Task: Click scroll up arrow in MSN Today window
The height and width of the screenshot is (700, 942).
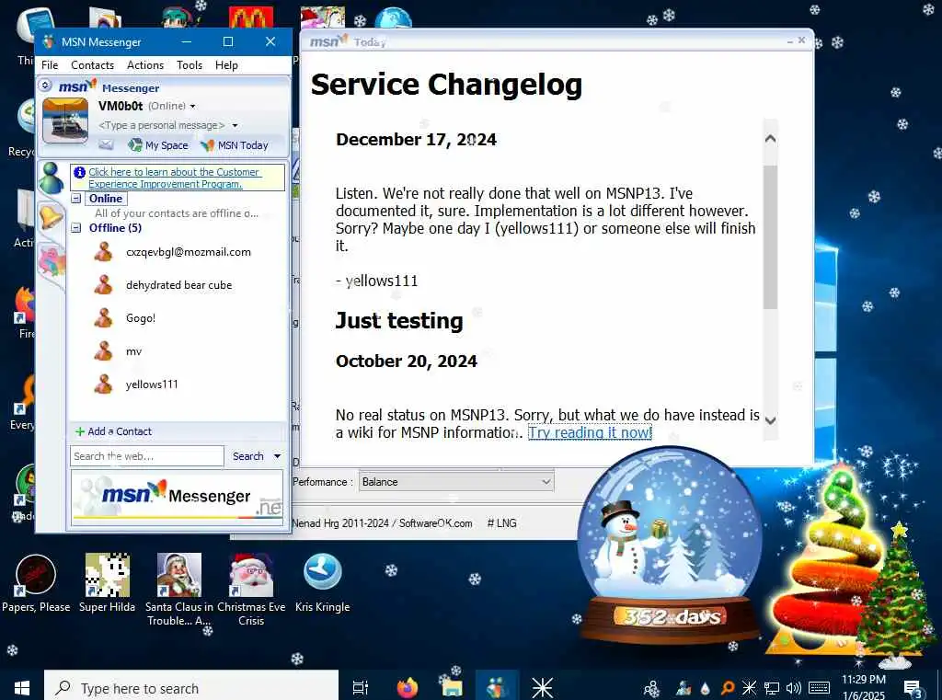Action: click(770, 139)
